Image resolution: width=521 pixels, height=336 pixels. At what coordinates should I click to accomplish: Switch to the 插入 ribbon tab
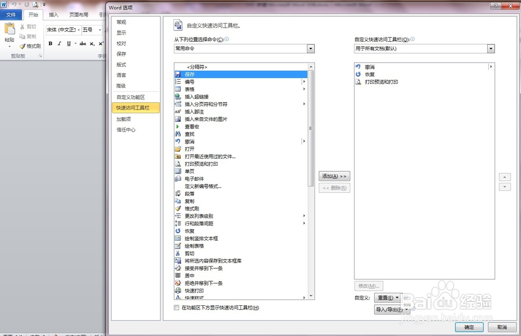(x=53, y=15)
